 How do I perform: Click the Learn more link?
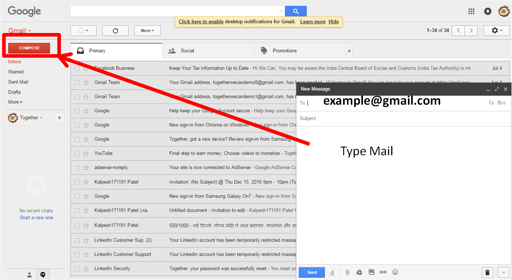click(x=313, y=22)
